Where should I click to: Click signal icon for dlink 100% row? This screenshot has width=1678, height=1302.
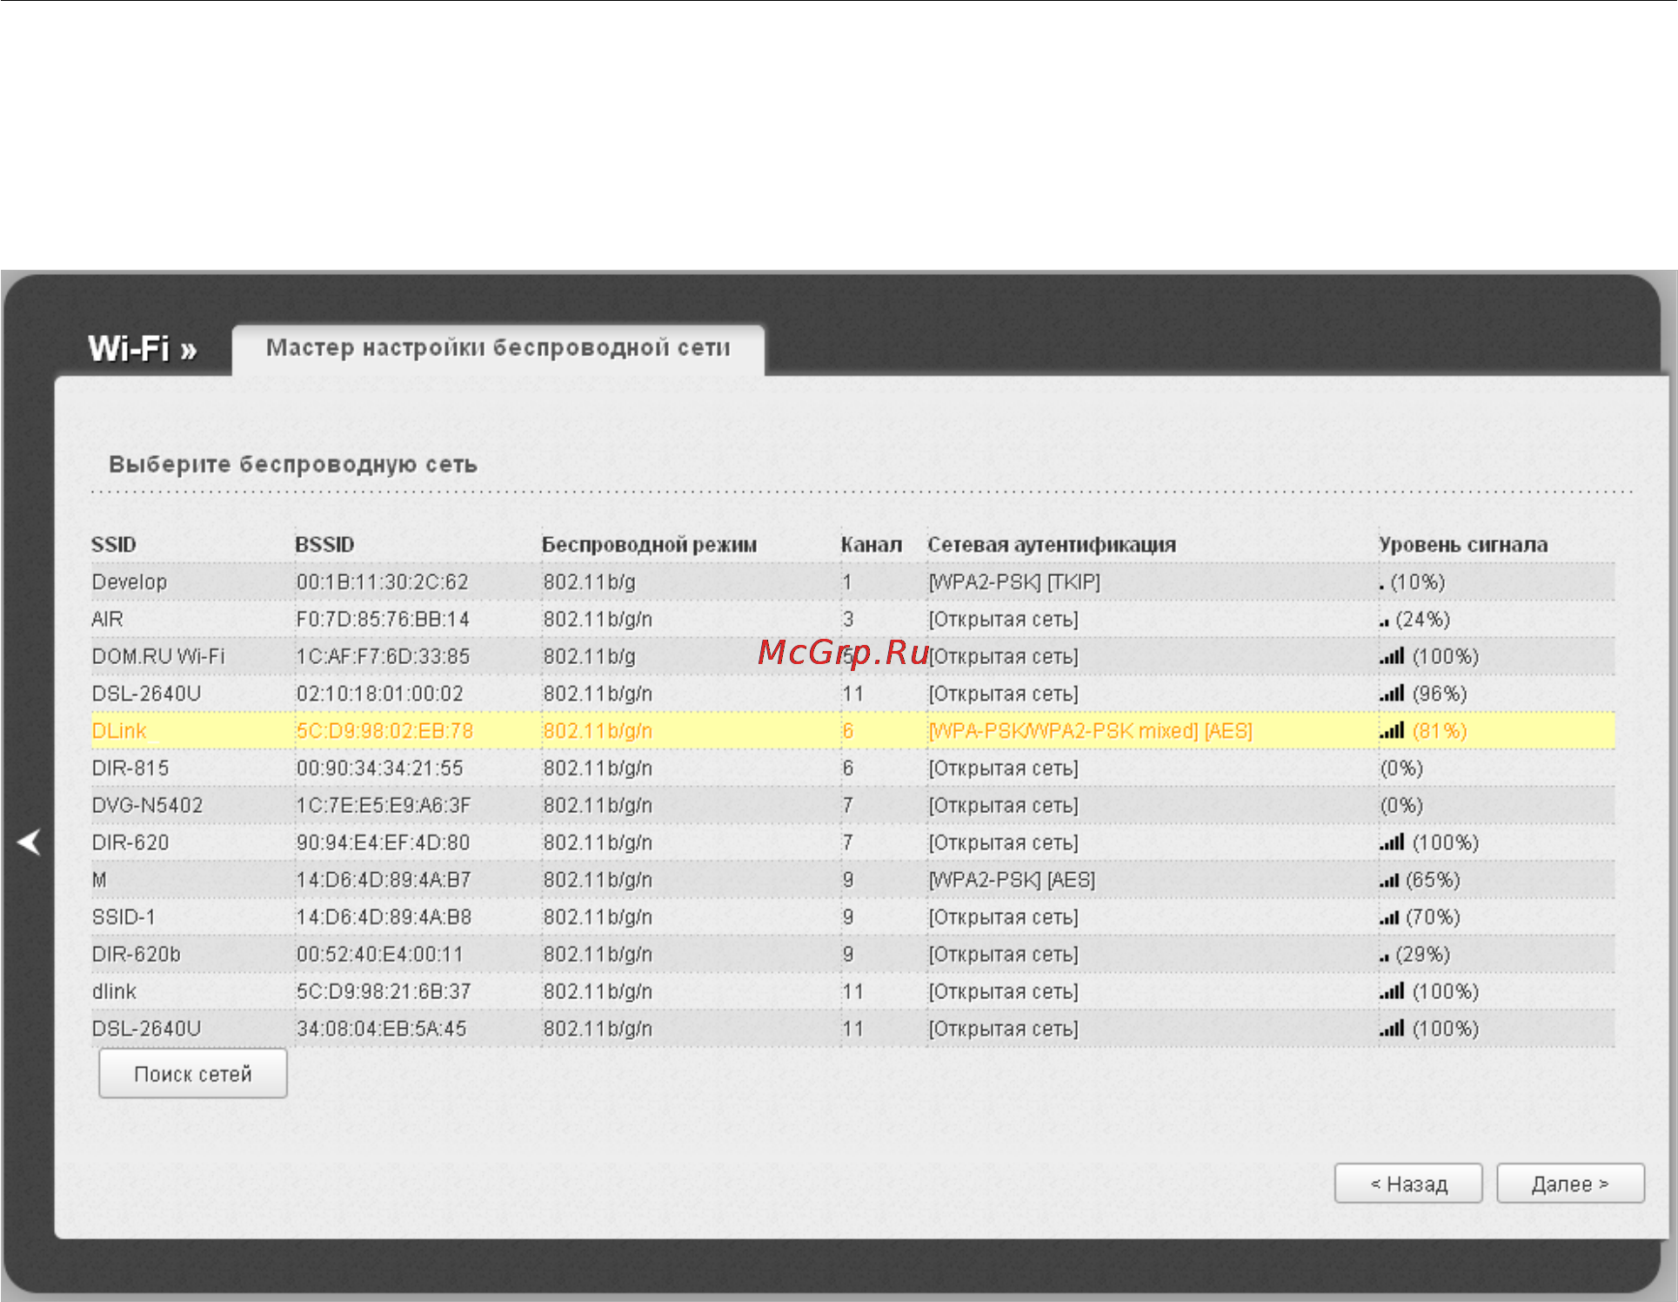click(x=1392, y=991)
